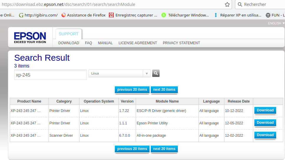Click the xp-245 search text field
The width and height of the screenshot is (285, 160).
50,75
